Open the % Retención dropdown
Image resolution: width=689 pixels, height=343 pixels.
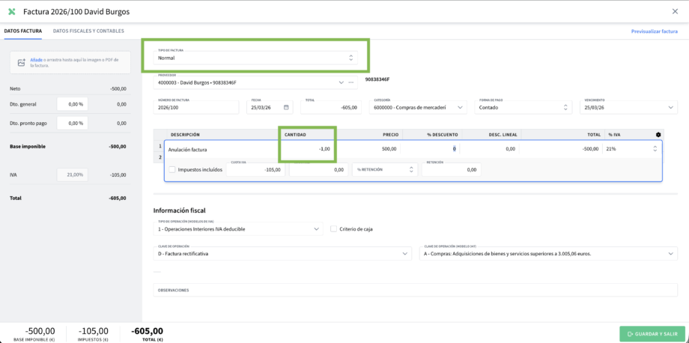click(x=384, y=170)
